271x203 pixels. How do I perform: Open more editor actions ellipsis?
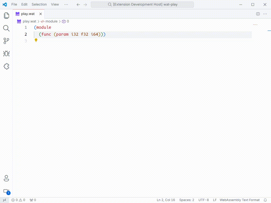point(265,14)
